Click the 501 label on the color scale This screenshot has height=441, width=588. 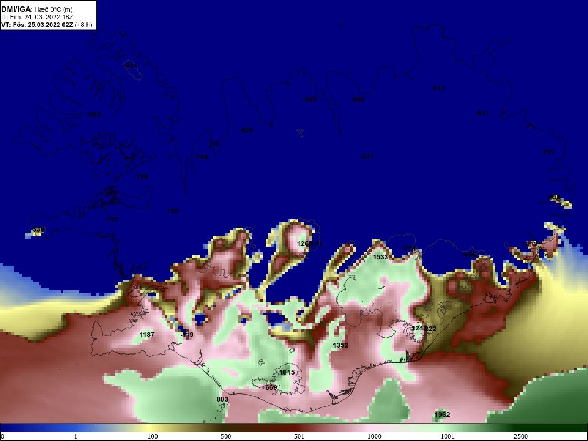(x=299, y=436)
